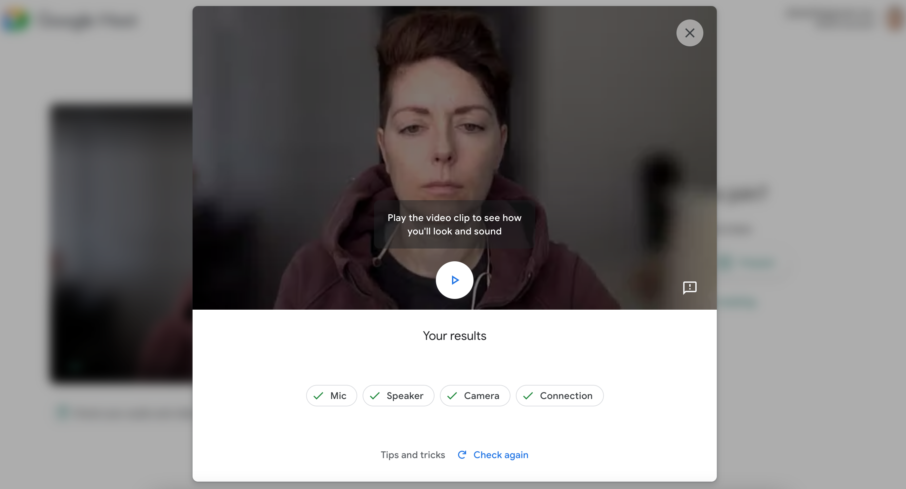Check the Connection status indicator
Screen dimensions: 906x489
click(559, 396)
